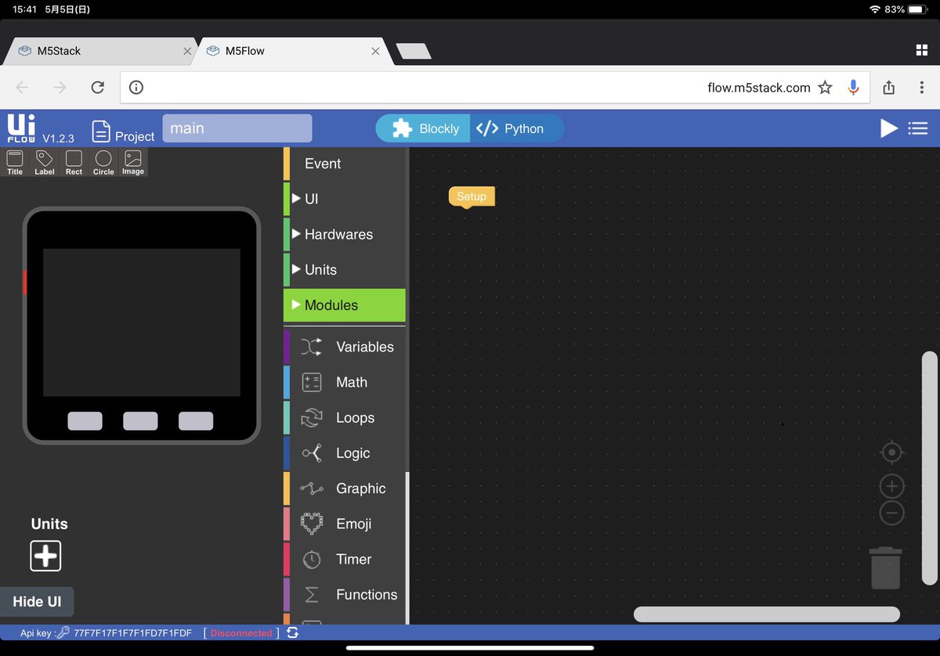Switch to Blockly mode
940x656 pixels.
click(424, 129)
